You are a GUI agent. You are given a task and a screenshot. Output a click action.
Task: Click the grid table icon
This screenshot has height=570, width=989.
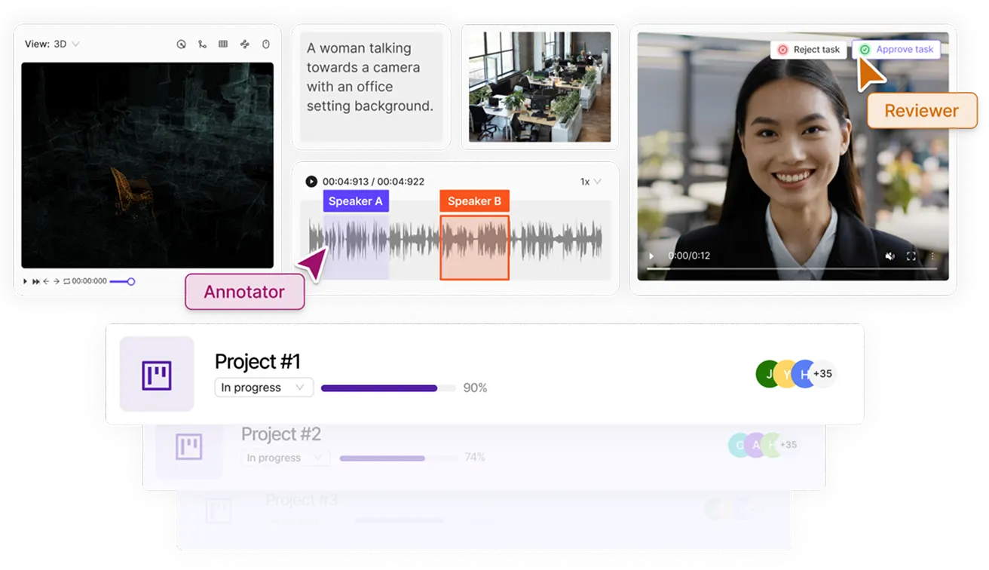[223, 44]
